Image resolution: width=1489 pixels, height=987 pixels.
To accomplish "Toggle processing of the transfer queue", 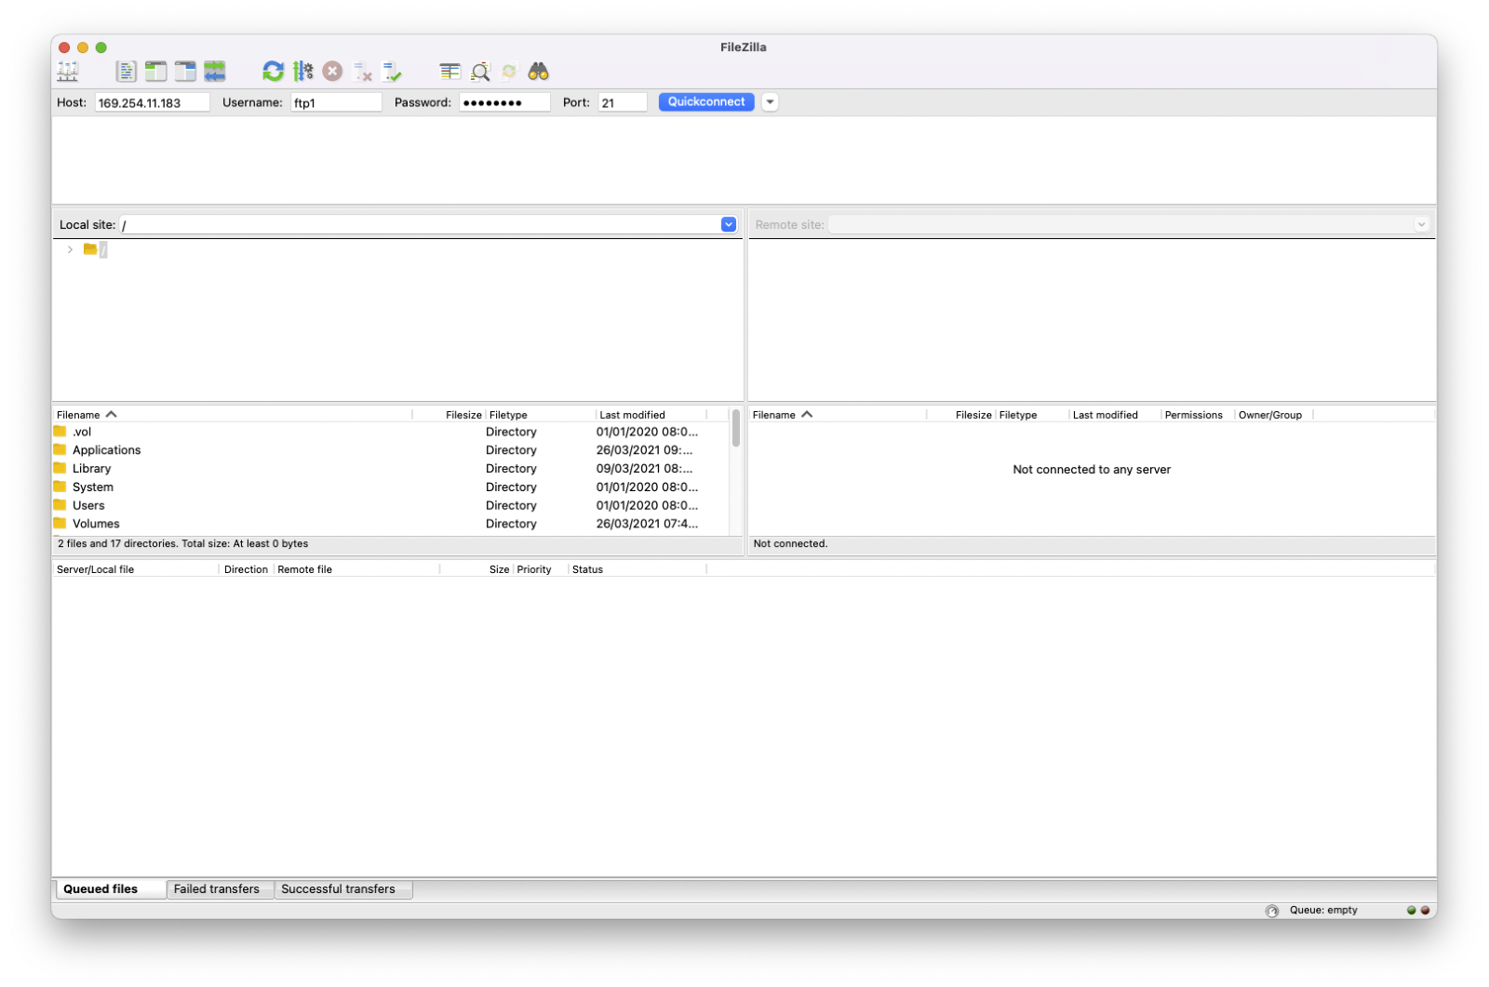I will tap(303, 72).
